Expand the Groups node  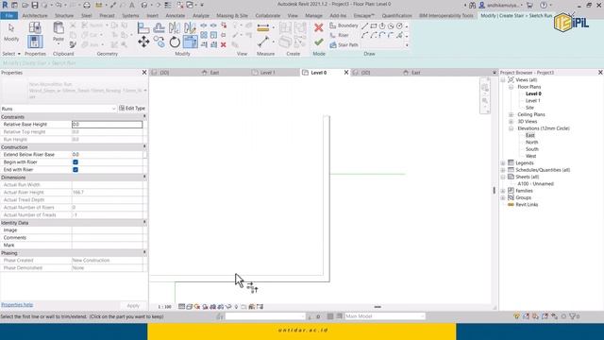click(x=503, y=197)
